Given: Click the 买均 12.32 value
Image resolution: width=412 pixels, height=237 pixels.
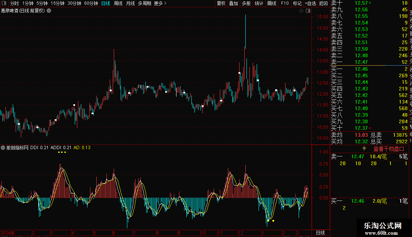Looking at the screenshot, I should click(361, 141).
